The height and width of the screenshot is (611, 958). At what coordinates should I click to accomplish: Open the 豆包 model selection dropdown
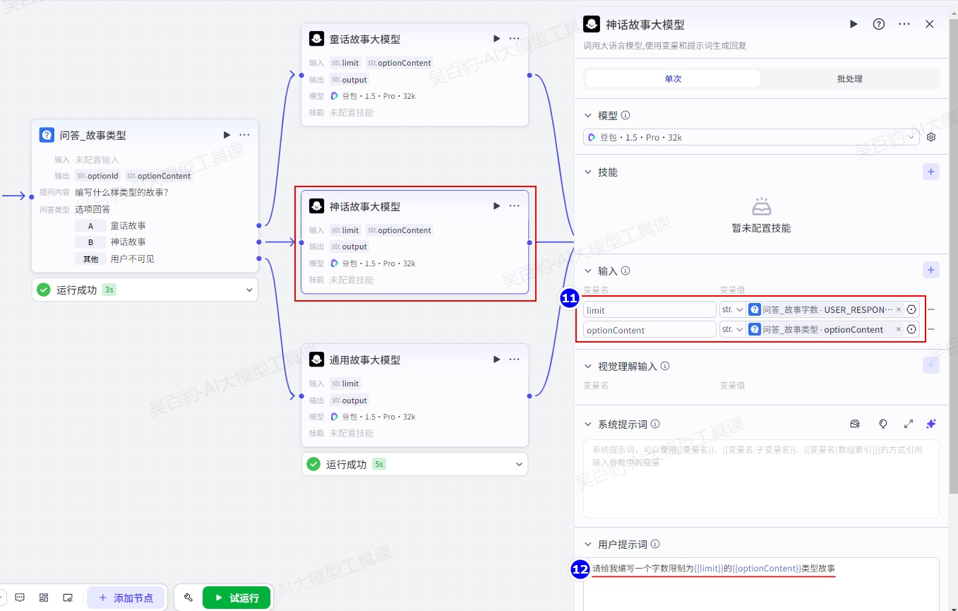[x=751, y=137]
